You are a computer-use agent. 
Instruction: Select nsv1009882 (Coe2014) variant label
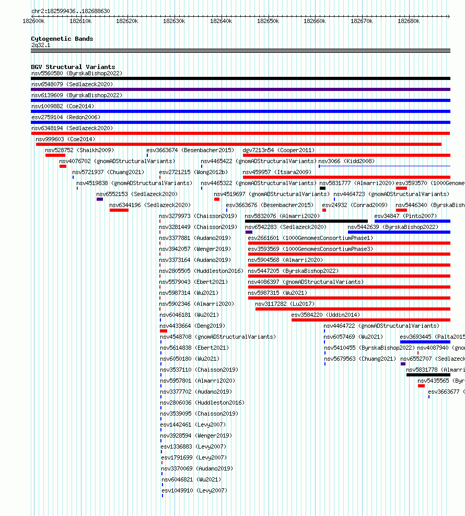coord(63,106)
